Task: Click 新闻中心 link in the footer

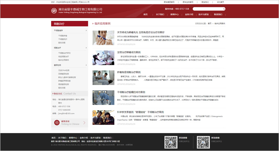Action: click(x=73, y=138)
